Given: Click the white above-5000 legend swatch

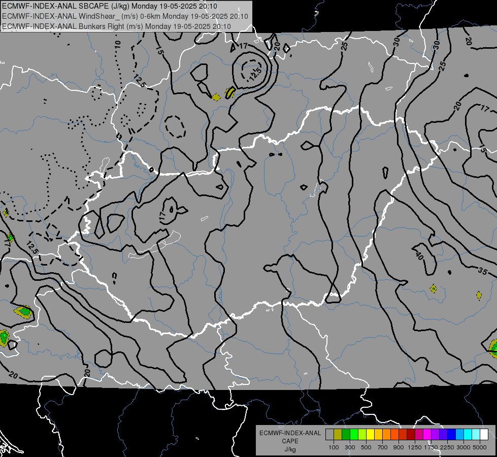Looking at the screenshot, I should (x=484, y=435).
